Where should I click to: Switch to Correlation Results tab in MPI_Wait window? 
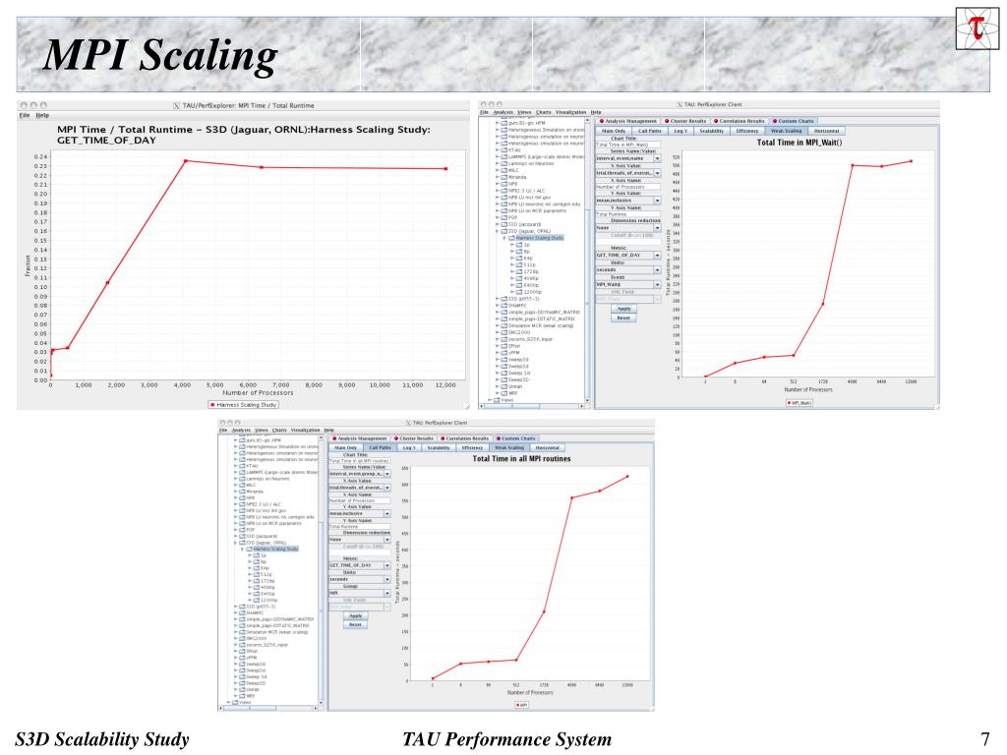[x=739, y=121]
